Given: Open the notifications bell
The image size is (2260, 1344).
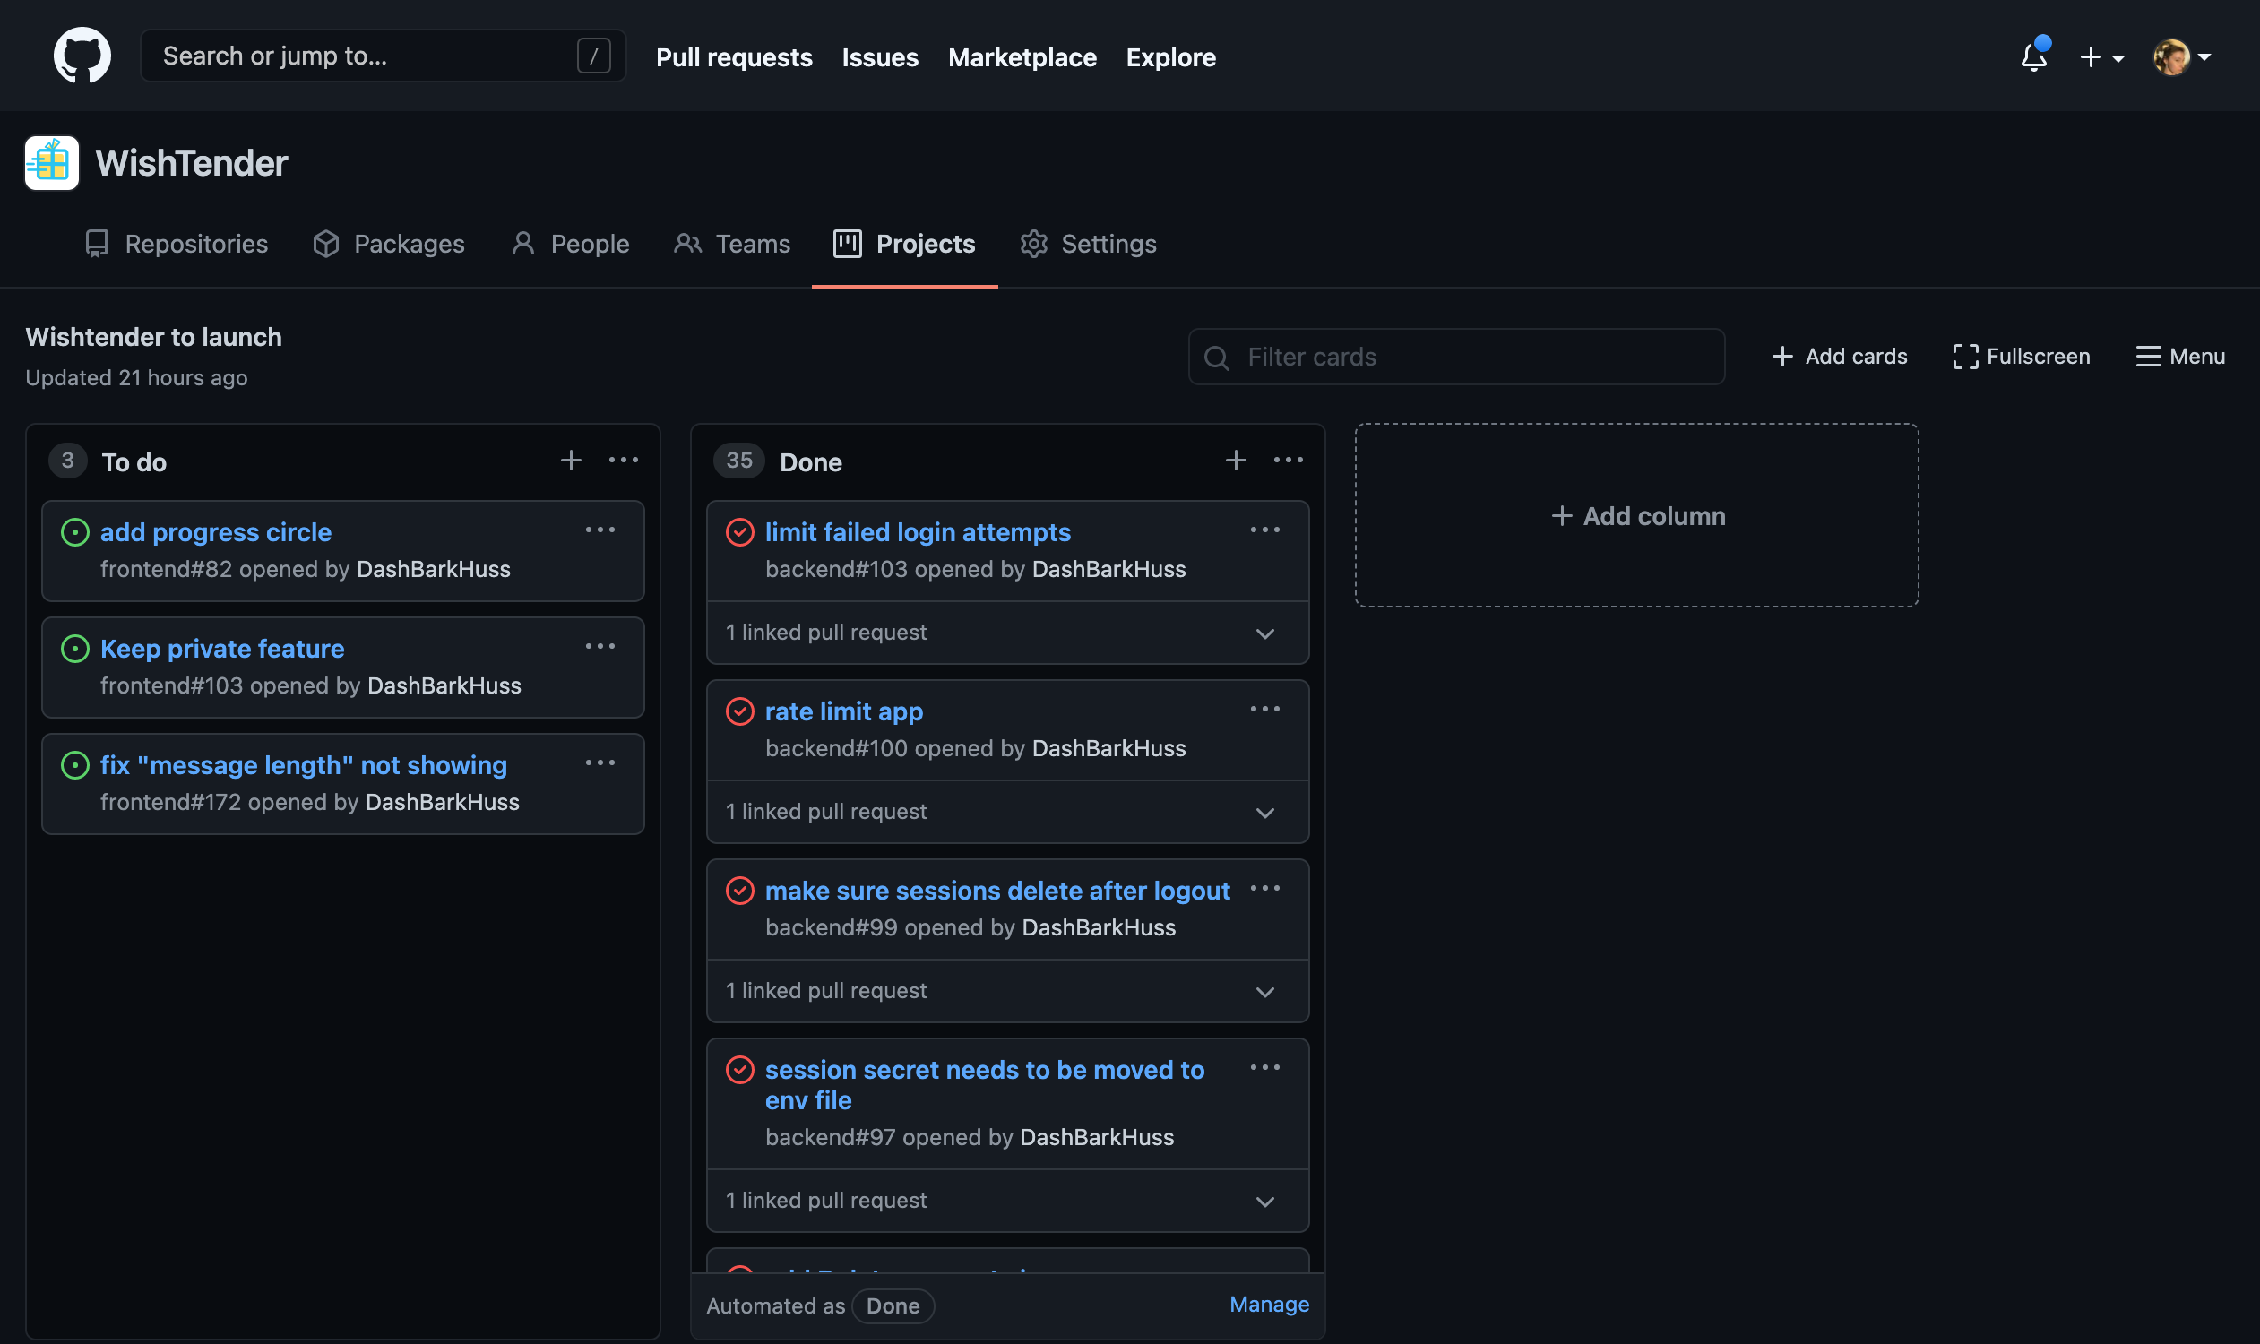Looking at the screenshot, I should pos(2033,56).
